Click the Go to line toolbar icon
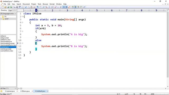Screen dimensions: 169x95 tap(52, 7)
